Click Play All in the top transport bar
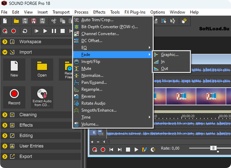 [37, 31]
